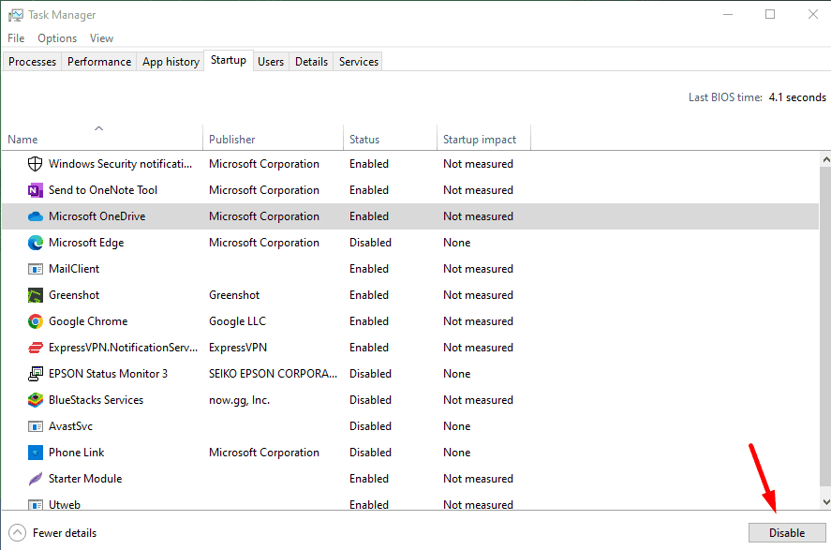Click the vertical scrollbar thumb
Viewport: 831px width, 550px height.
click(x=825, y=326)
